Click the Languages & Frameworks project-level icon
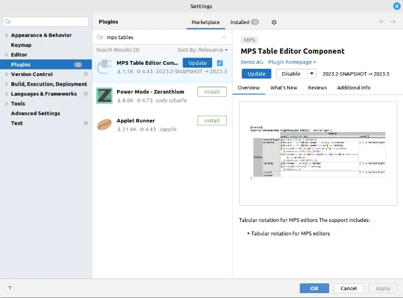Viewport: 403px width, 298px height. point(86,94)
